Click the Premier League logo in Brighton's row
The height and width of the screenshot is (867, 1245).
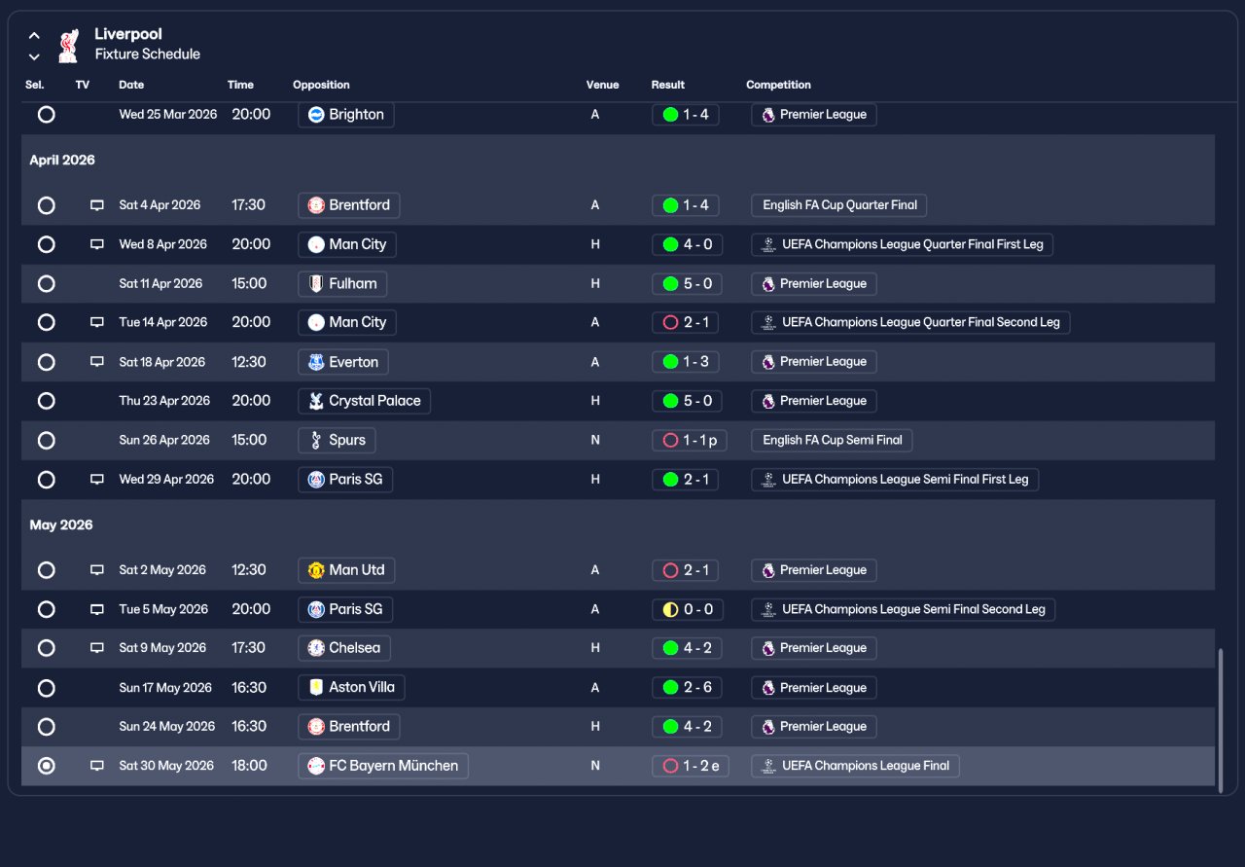tap(768, 115)
